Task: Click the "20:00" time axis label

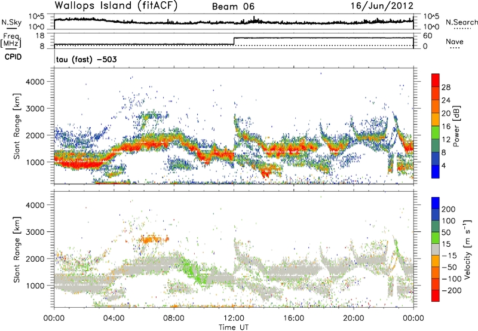Action: pyautogui.click(x=353, y=318)
